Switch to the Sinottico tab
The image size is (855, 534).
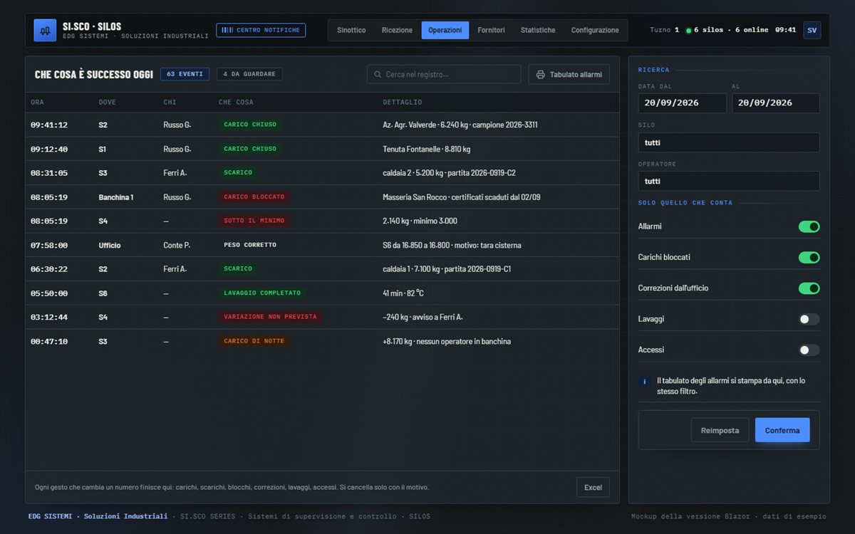(x=351, y=30)
